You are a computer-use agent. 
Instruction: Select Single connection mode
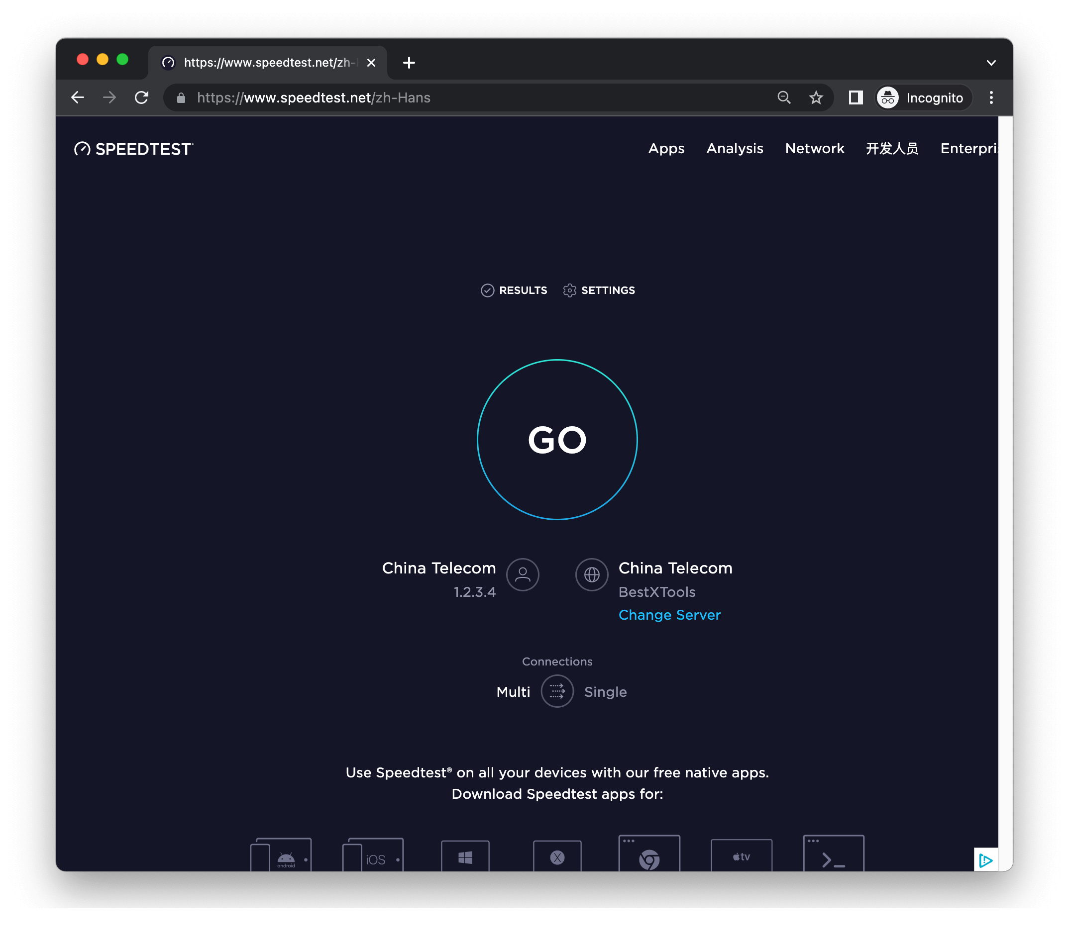tap(605, 691)
